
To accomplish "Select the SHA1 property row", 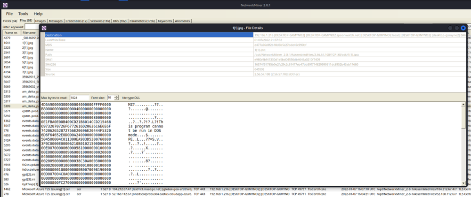I will (x=253, y=60).
